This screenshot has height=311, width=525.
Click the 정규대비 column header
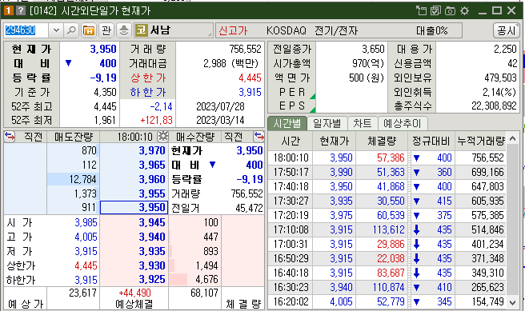tap(431, 141)
